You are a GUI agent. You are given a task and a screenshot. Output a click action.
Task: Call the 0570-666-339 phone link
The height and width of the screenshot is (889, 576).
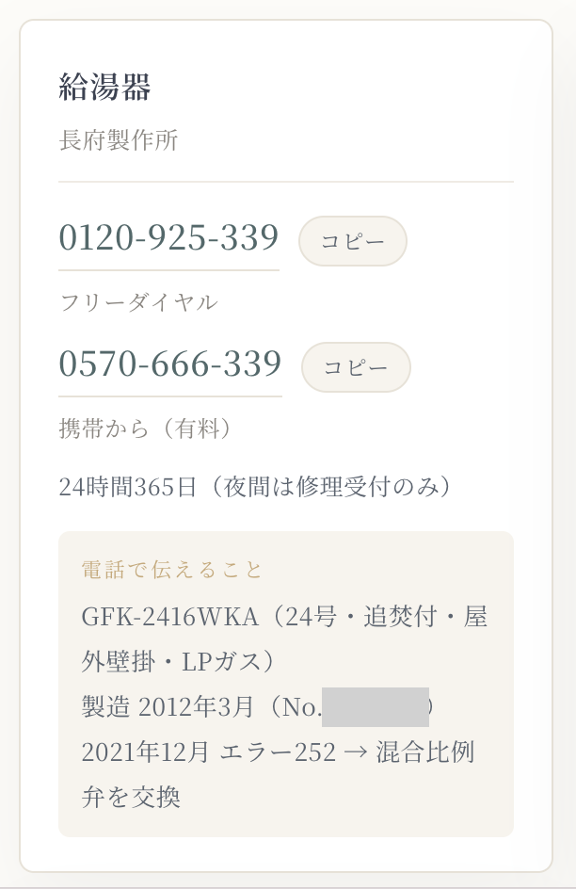[x=170, y=364]
